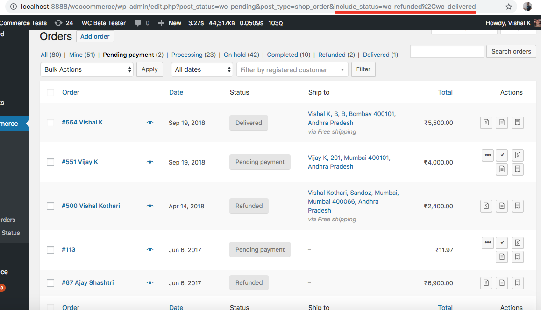
Task: Filter to Mine (51) orders
Action: 82,55
